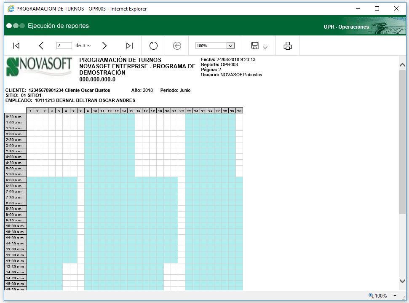This screenshot has height=303, width=409.
Task: Select the '12:00 p.m.' row header
Action: tap(16, 249)
